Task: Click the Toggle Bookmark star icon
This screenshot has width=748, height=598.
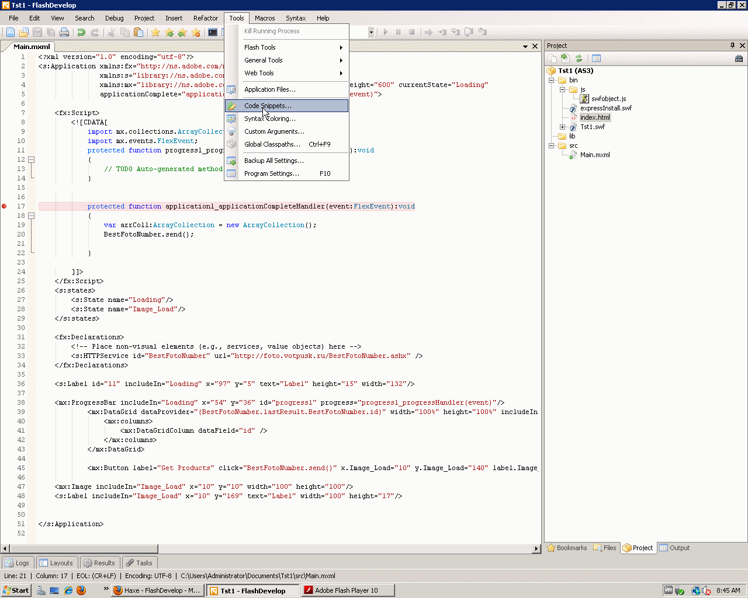Action: pos(155,33)
